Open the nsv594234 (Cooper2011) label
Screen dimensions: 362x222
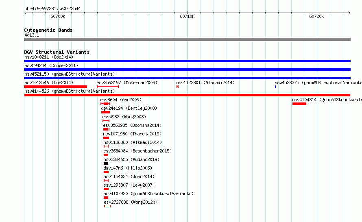[51, 65]
